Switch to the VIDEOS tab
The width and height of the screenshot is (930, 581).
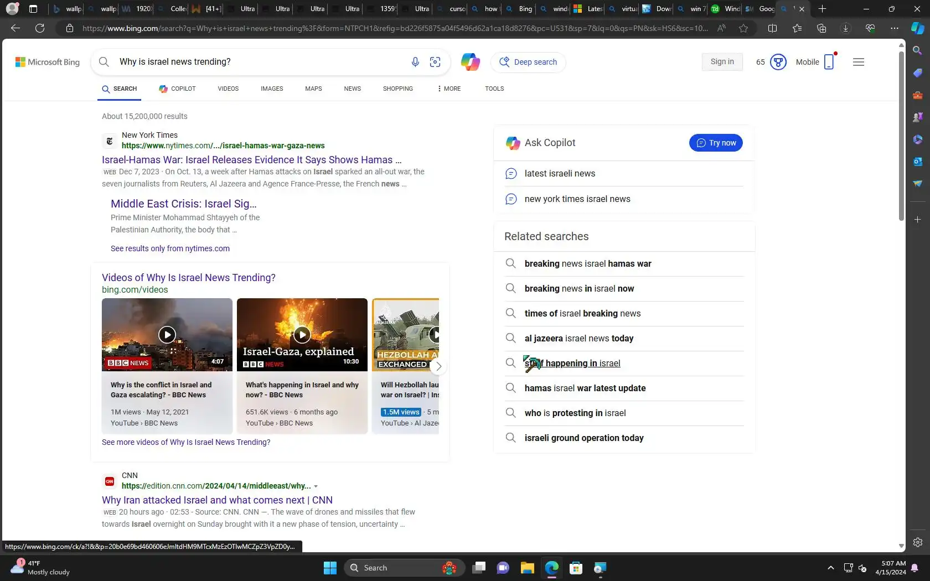(228, 89)
